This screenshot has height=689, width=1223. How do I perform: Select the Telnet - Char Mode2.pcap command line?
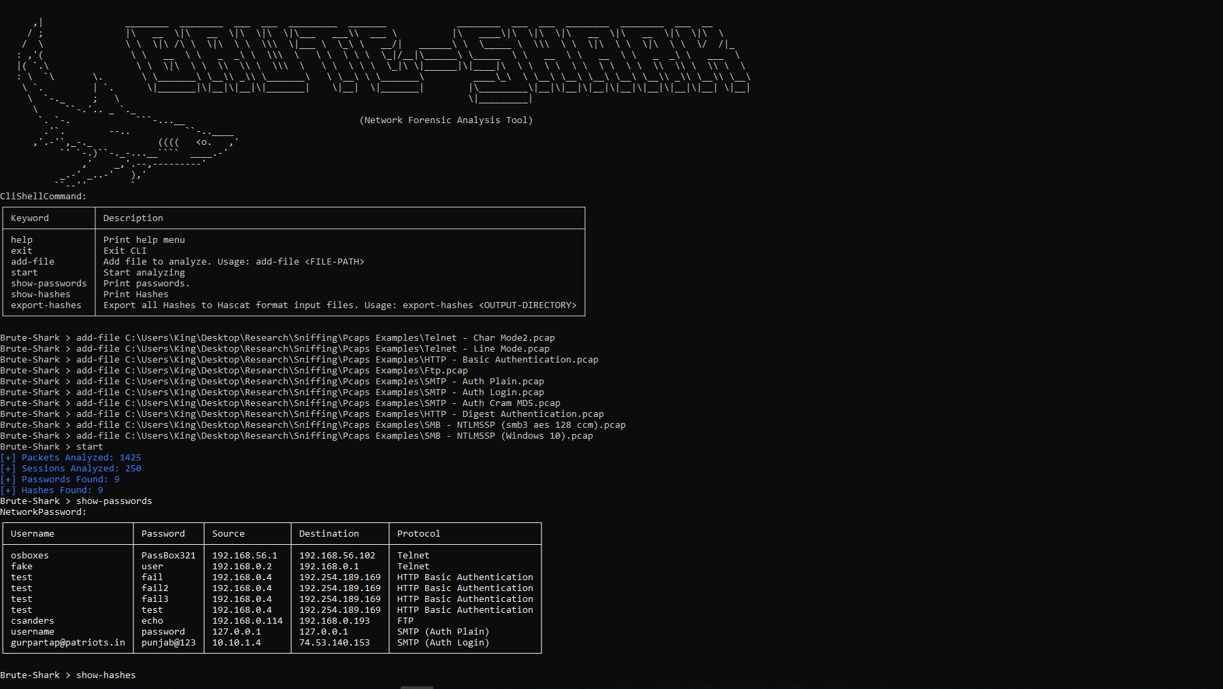pyautogui.click(x=278, y=338)
